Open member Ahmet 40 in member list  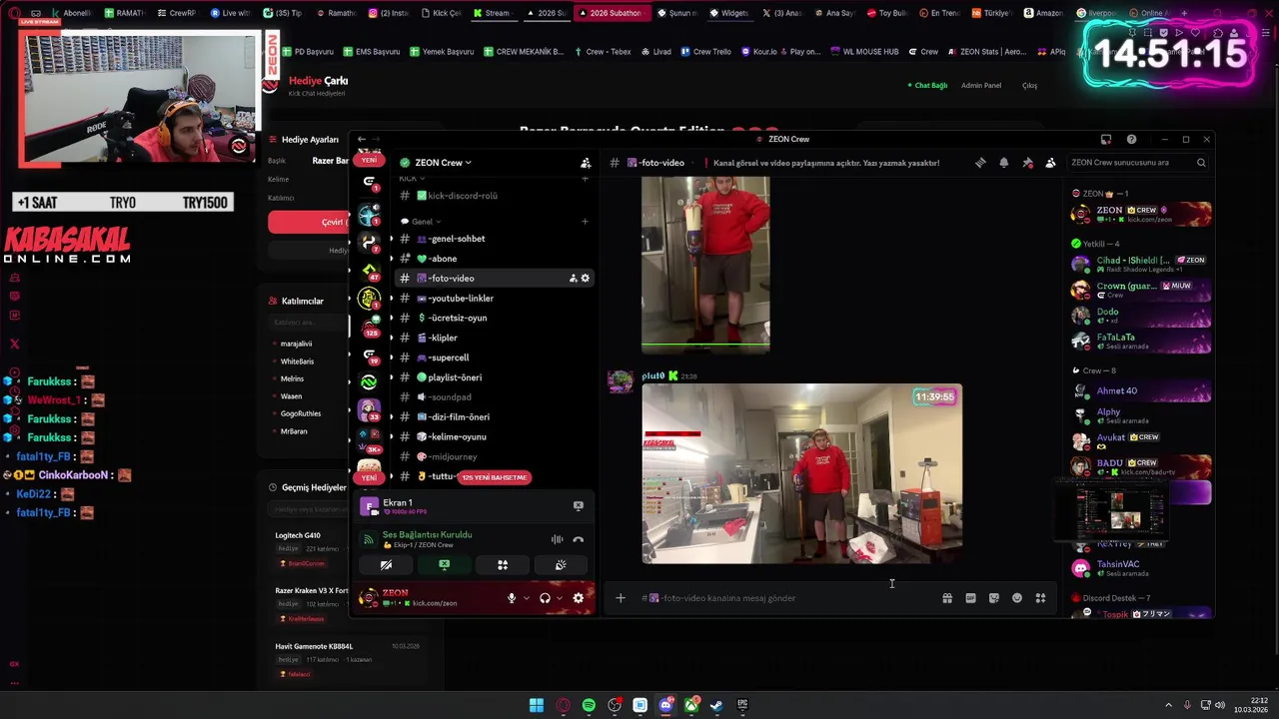click(x=1140, y=390)
